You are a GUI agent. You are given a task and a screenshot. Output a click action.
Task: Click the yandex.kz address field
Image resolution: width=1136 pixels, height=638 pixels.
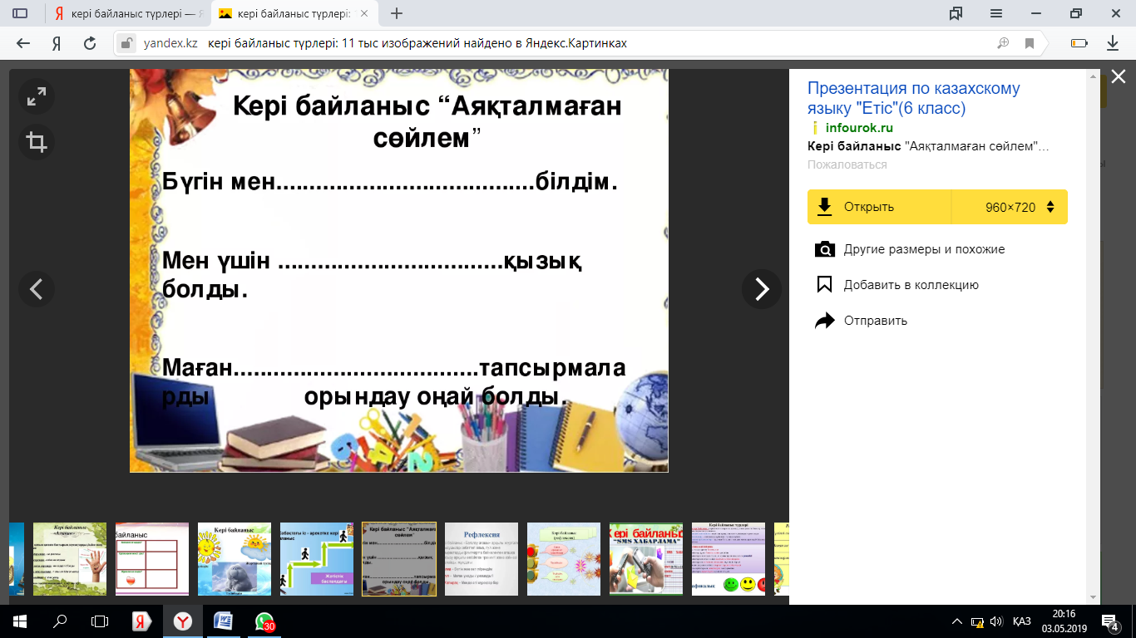pyautogui.click(x=171, y=43)
